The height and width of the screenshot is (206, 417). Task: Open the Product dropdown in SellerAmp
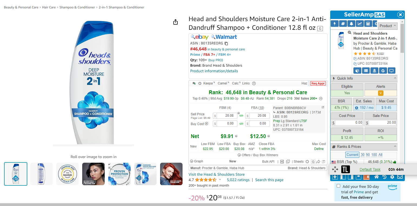tap(388, 26)
